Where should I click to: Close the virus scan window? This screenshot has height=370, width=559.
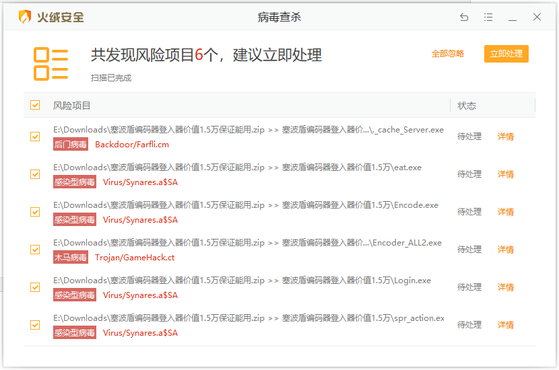tap(537, 17)
